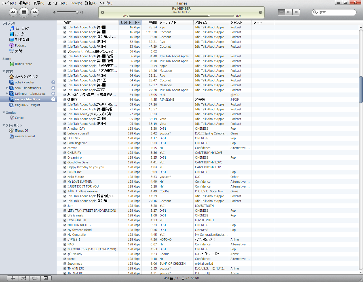
Task: Click the playback progress bar
Action: [x=181, y=16]
